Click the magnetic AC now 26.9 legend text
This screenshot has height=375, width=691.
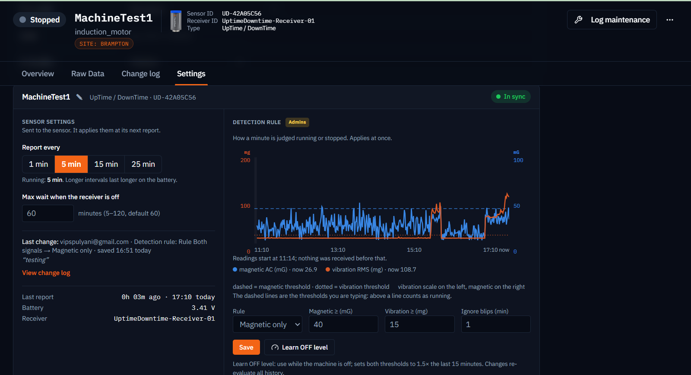coord(278,269)
